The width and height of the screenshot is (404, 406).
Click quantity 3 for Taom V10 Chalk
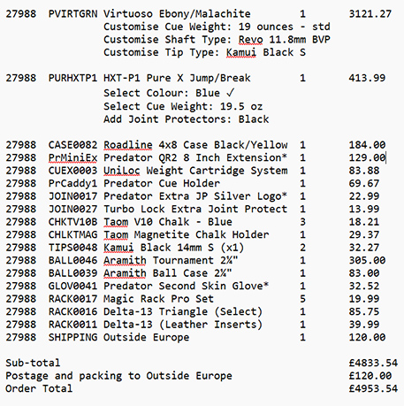coord(302,222)
